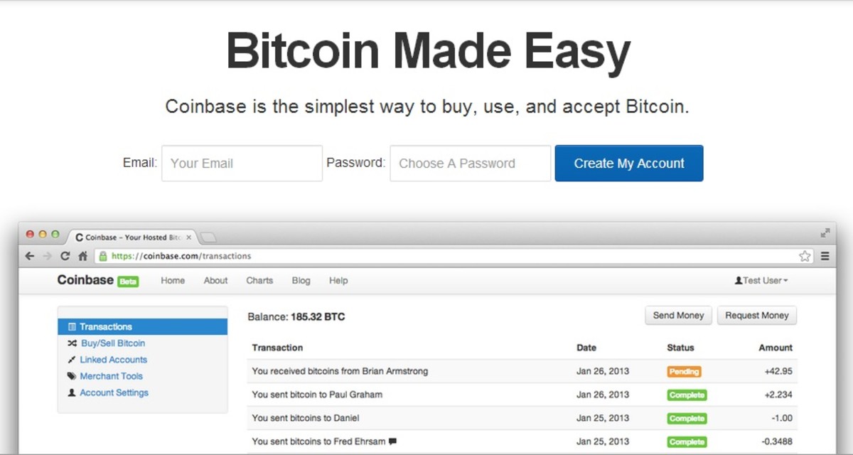Click Complete badge in Paul Graham row
853x455 pixels.
tap(687, 395)
